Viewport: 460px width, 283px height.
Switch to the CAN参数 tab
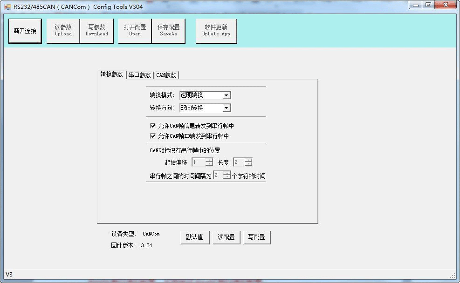coord(166,75)
